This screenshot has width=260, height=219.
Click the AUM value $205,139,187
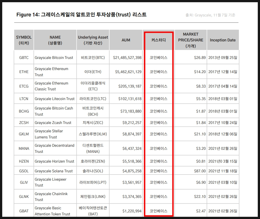(130, 86)
